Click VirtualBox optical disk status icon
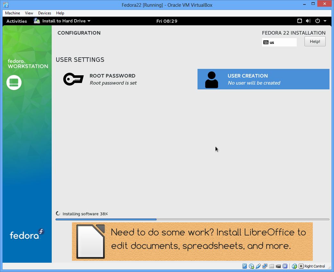The height and width of the screenshot is (272, 334). click(x=251, y=266)
